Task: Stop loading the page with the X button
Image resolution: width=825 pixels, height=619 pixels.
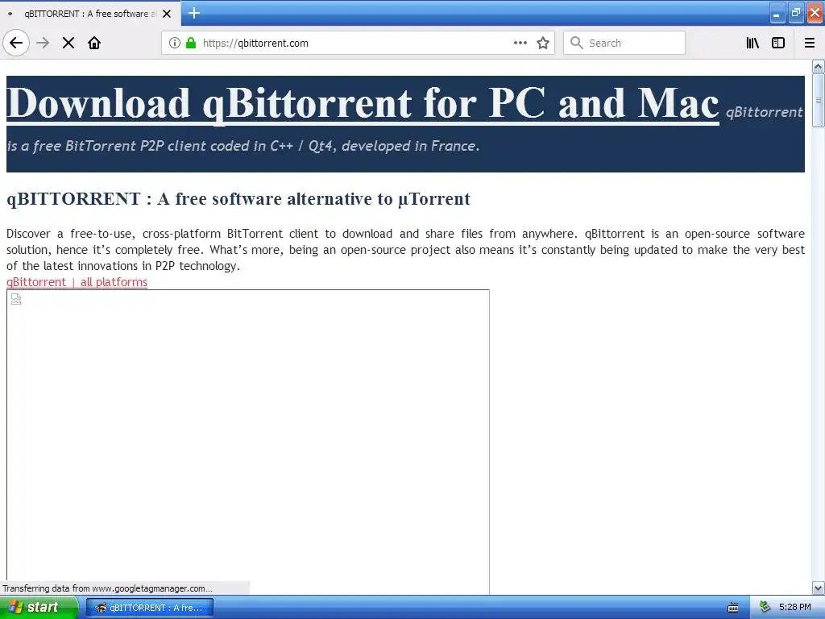Action: click(x=68, y=43)
